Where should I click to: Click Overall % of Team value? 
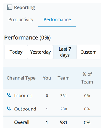[87, 122]
